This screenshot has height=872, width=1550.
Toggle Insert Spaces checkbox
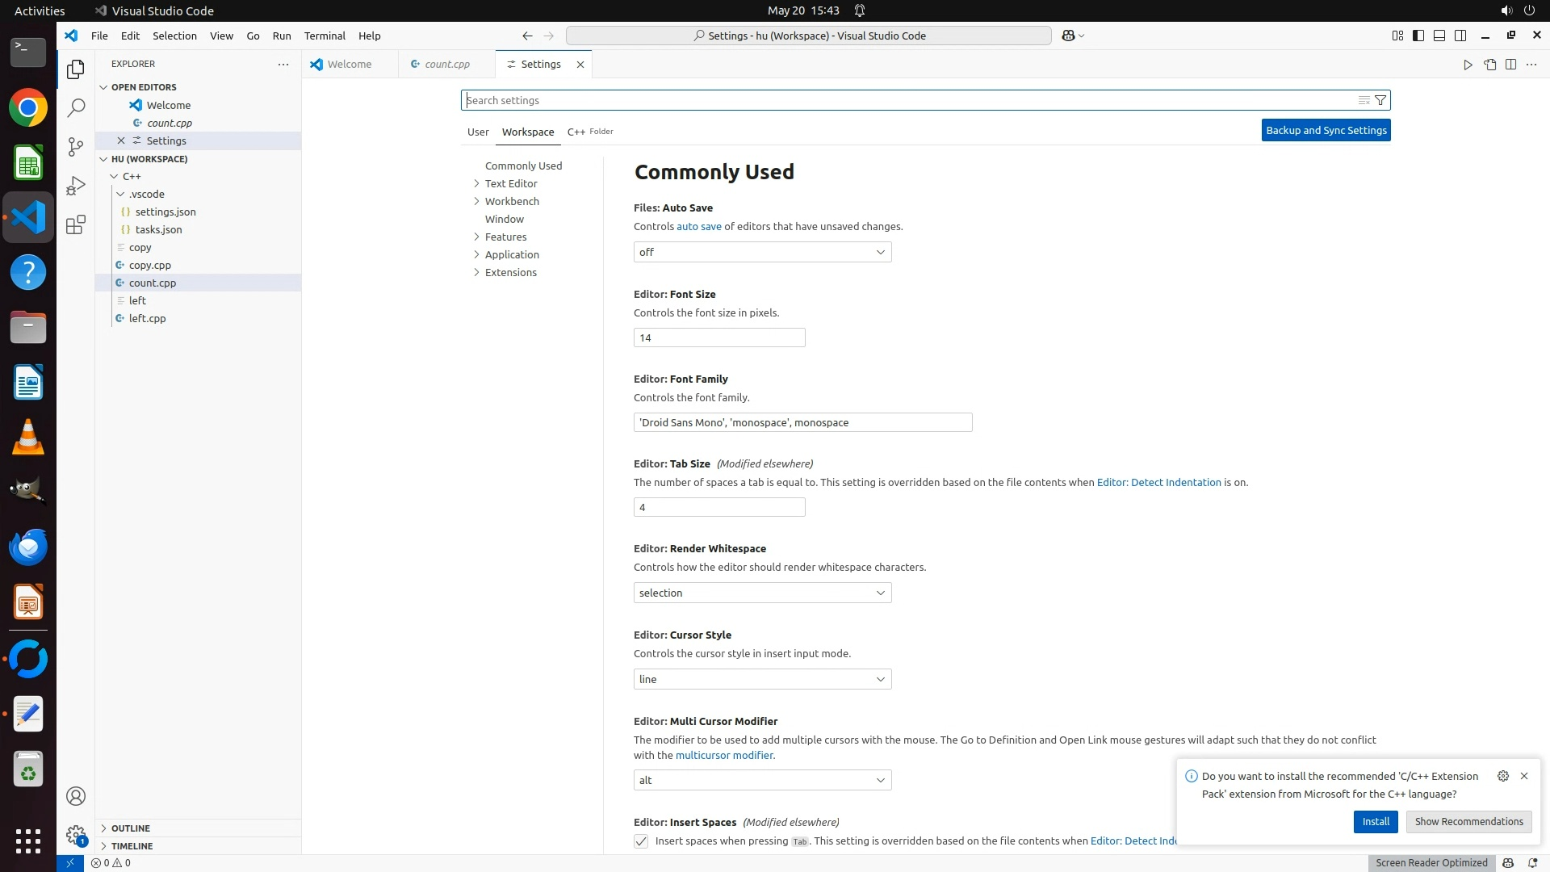click(641, 841)
